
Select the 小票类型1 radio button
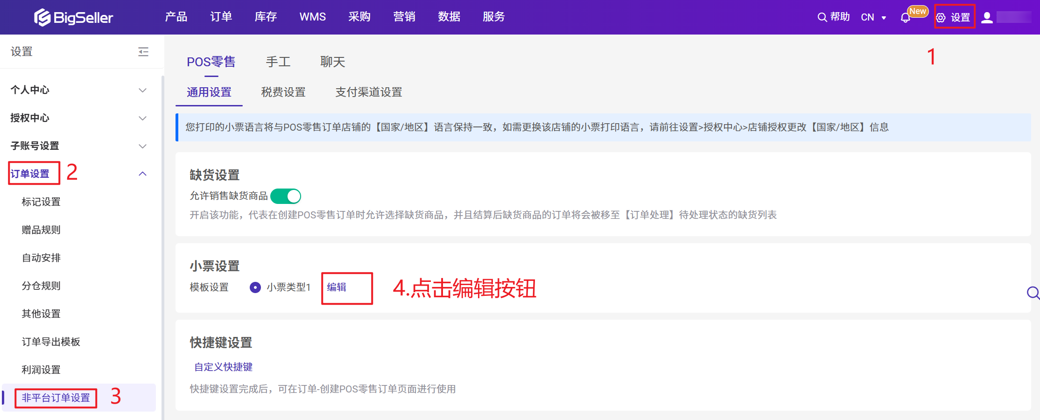pyautogui.click(x=255, y=287)
